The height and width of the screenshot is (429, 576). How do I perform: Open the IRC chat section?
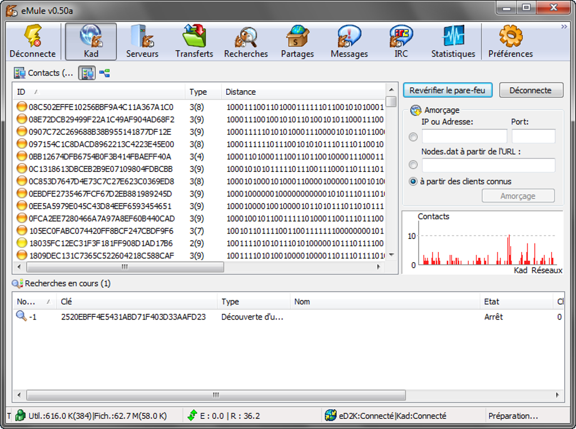point(401,41)
